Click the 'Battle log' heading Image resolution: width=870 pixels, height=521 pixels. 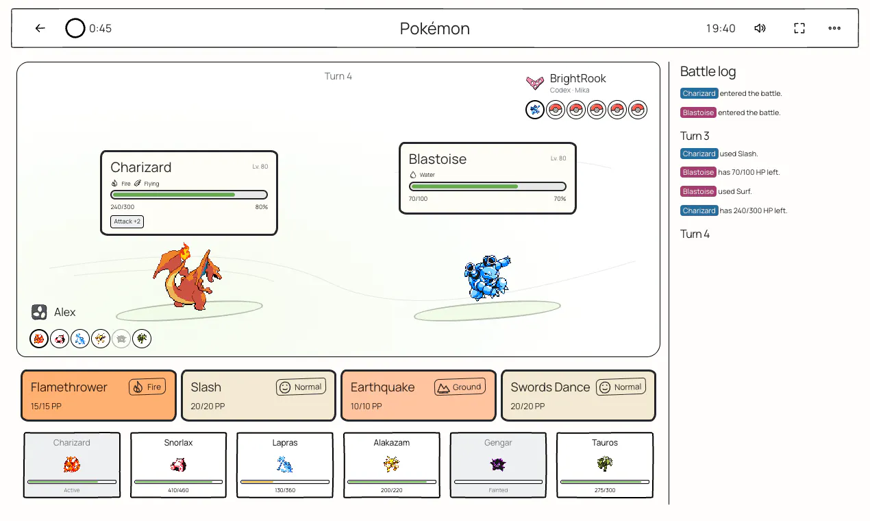click(x=708, y=71)
